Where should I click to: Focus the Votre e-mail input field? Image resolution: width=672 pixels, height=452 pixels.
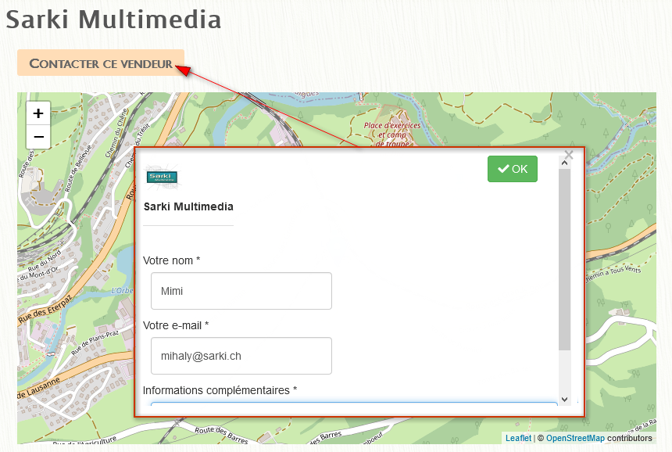241,356
